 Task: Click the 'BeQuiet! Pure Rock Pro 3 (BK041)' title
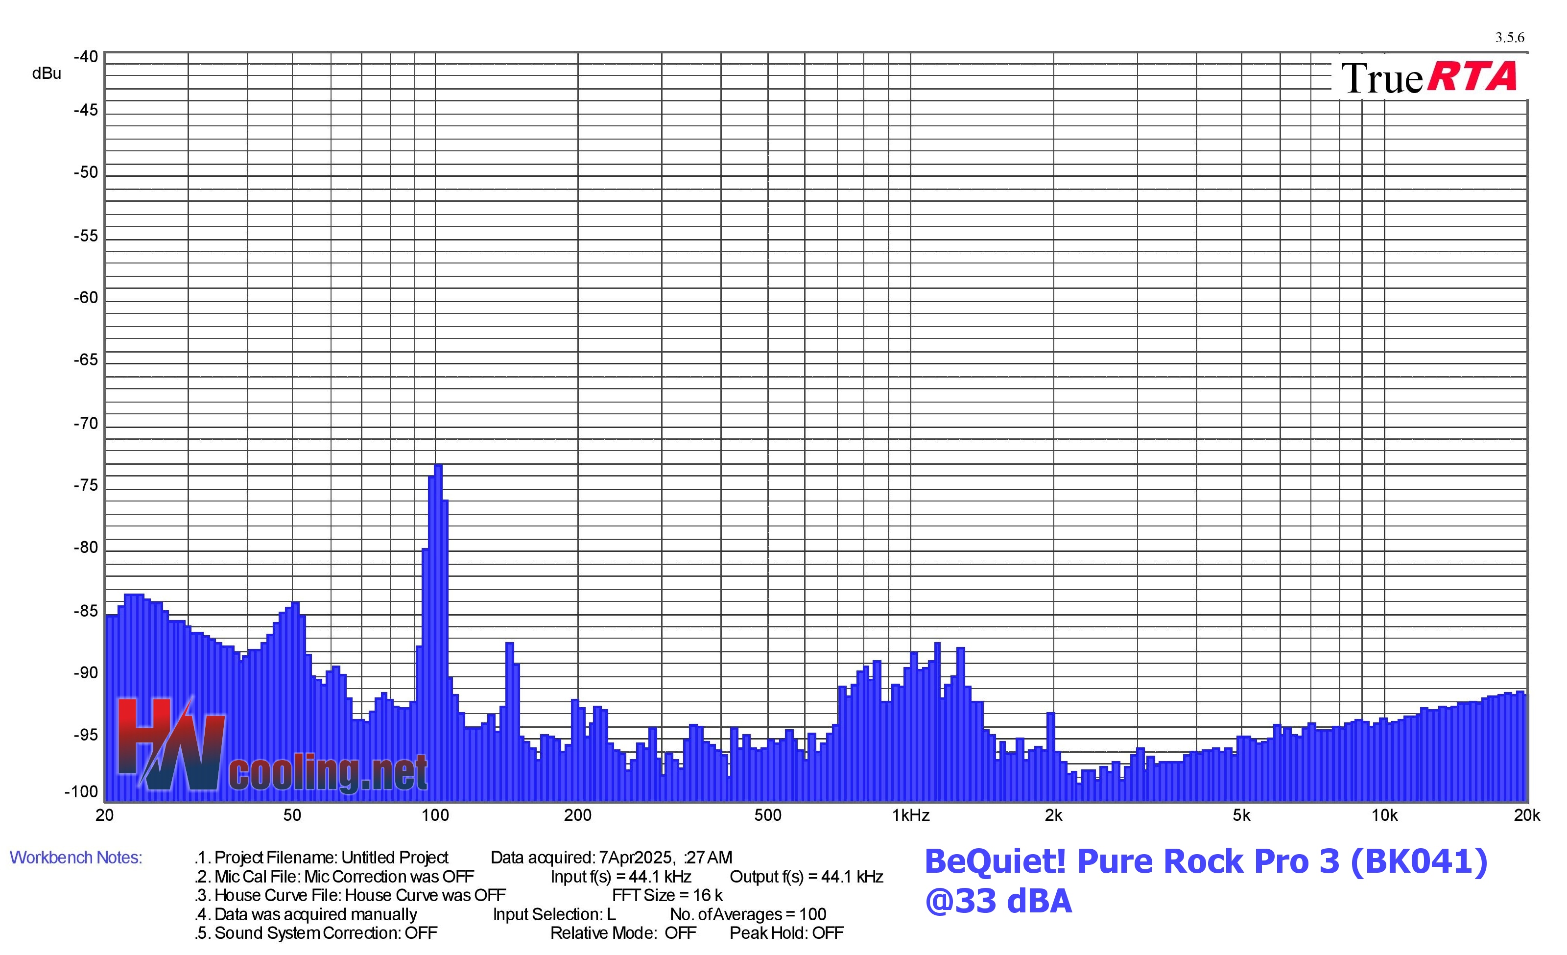point(1206,861)
